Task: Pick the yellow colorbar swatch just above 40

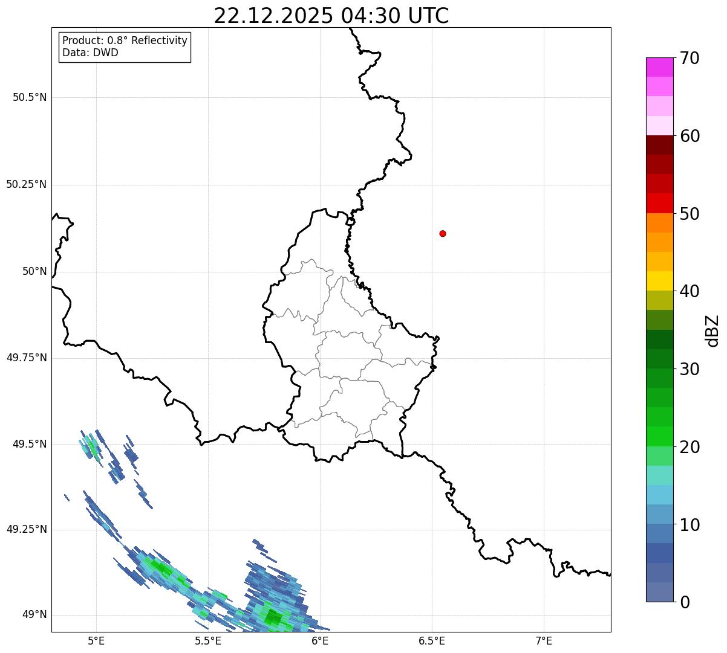Action: (659, 281)
